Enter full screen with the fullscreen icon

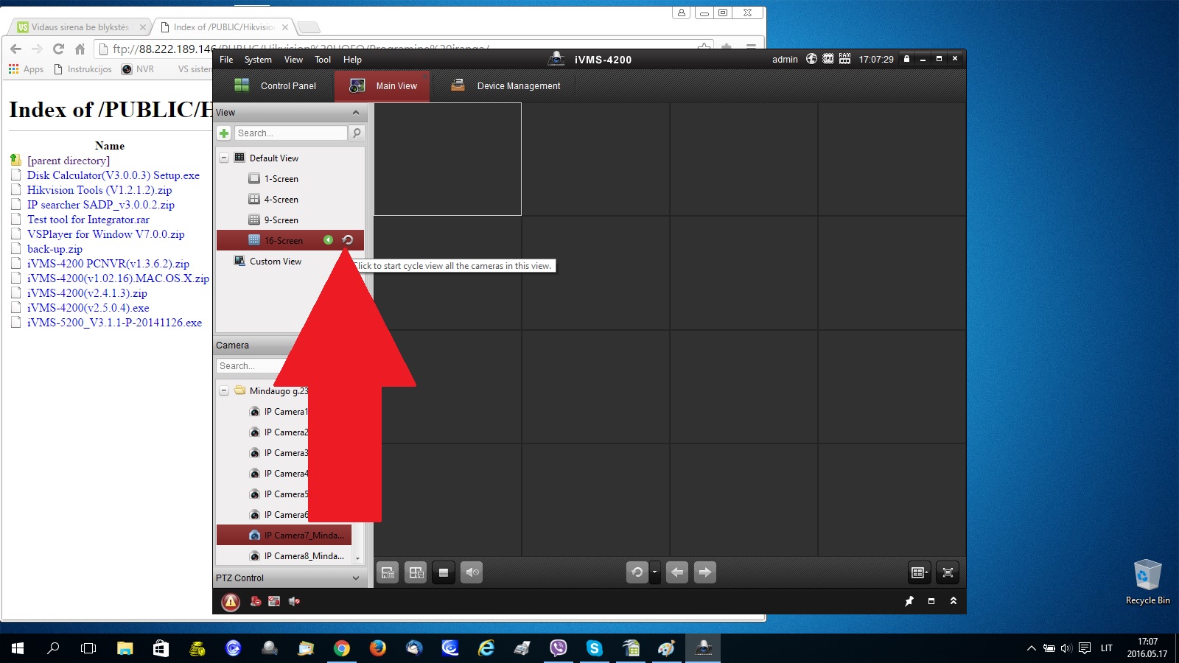948,572
